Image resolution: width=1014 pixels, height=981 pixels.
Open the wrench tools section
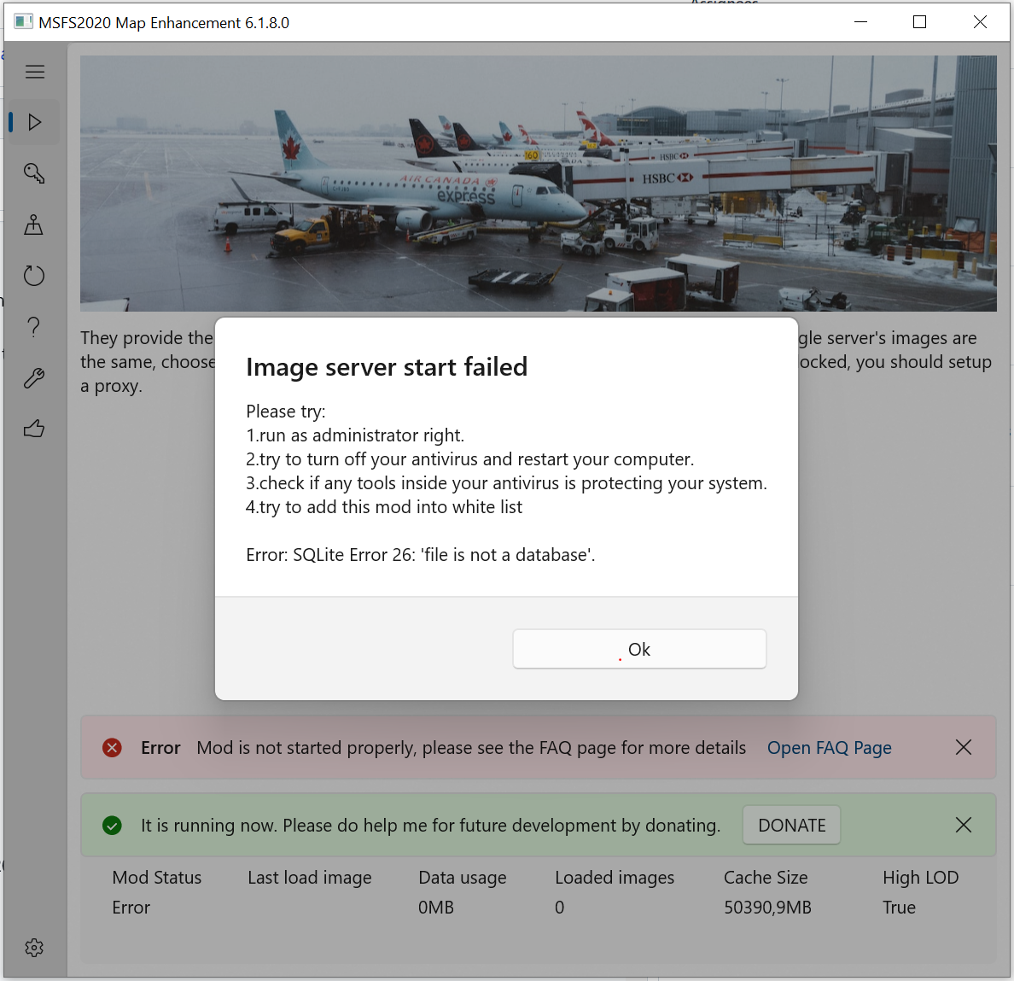click(x=33, y=377)
